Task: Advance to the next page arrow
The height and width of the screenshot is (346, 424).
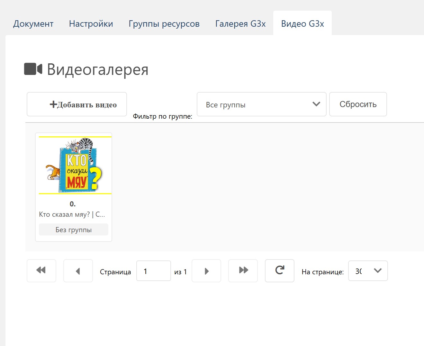Action: (206, 270)
